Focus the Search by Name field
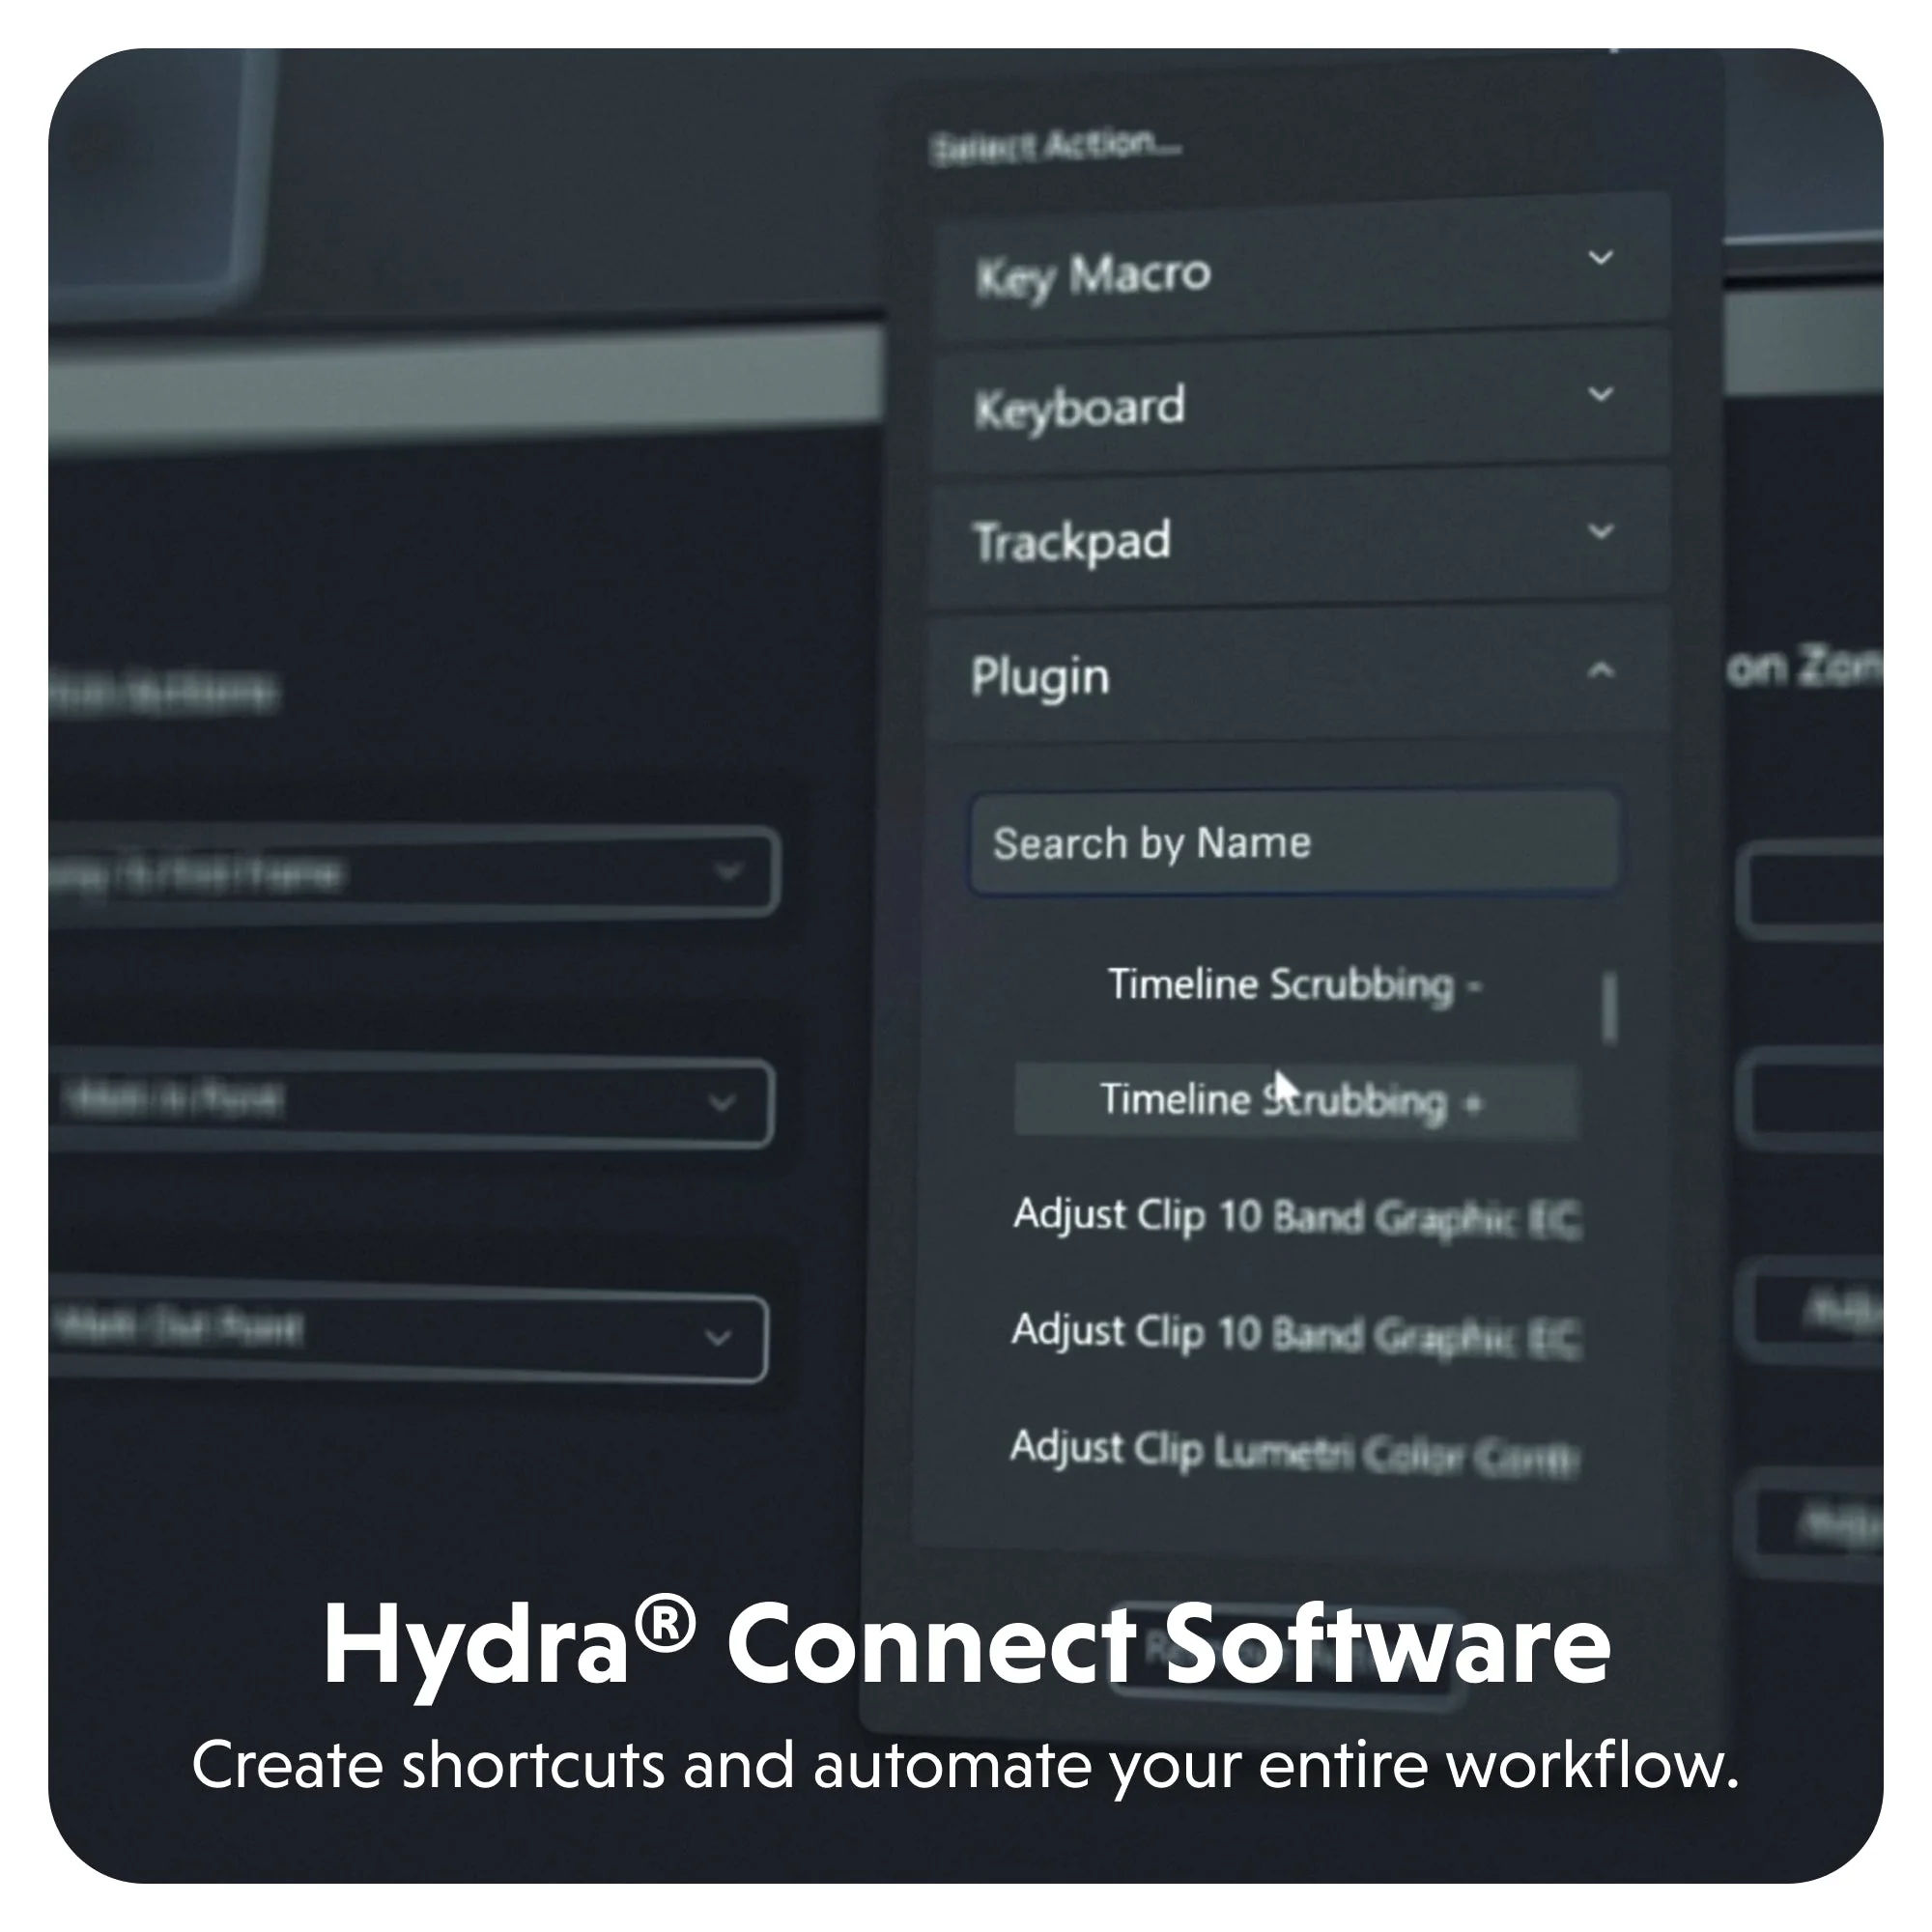The height and width of the screenshot is (1932, 1932). point(1294,842)
